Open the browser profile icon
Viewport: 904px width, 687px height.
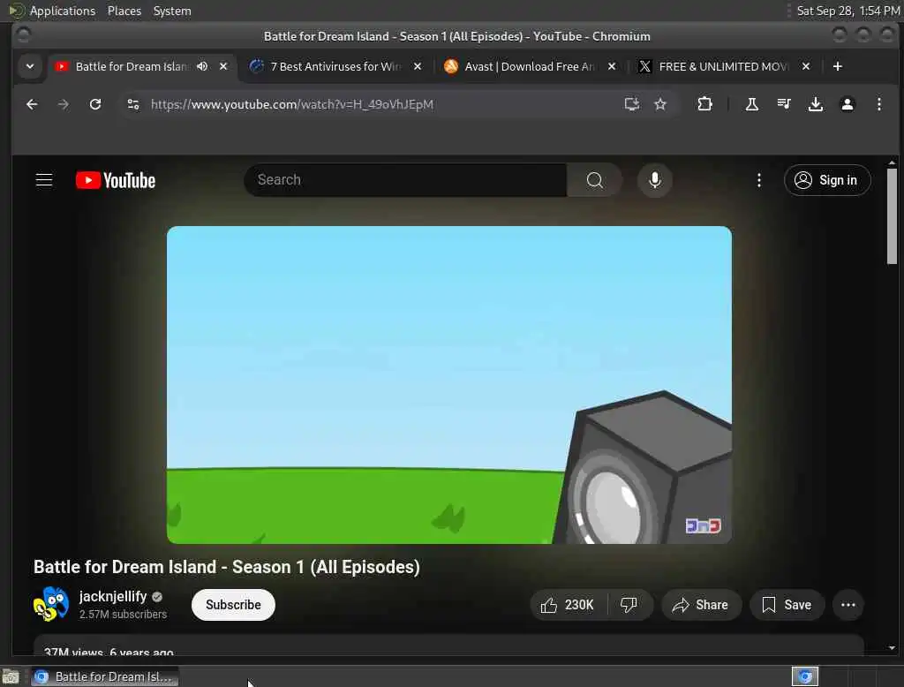pos(847,104)
